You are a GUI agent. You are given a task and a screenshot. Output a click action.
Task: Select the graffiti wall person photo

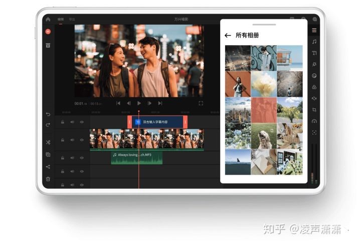(x=264, y=58)
